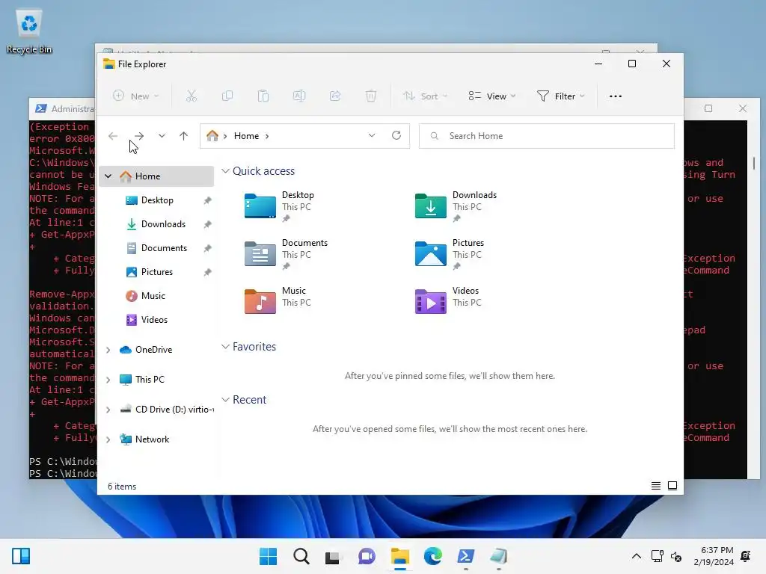Screen dimensions: 766x574
Task: Open taskbar Search
Action: pyautogui.click(x=301, y=556)
